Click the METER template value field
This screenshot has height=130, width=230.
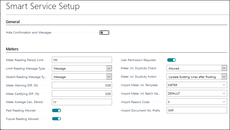pyautogui.click(x=197, y=85)
